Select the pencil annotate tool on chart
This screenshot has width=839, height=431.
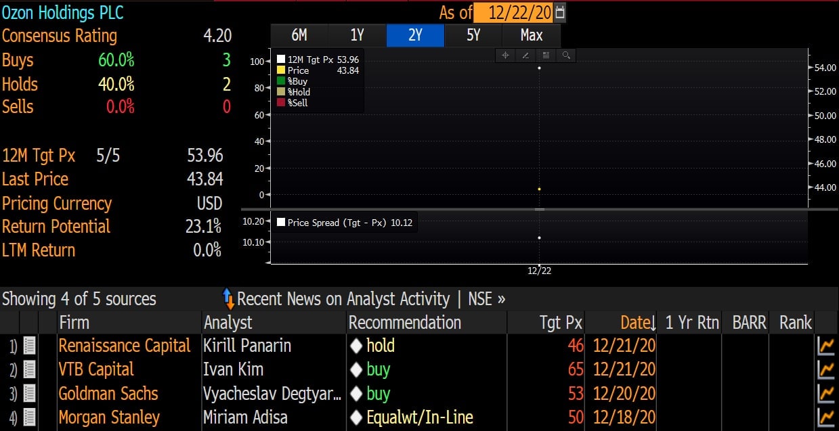pos(525,55)
